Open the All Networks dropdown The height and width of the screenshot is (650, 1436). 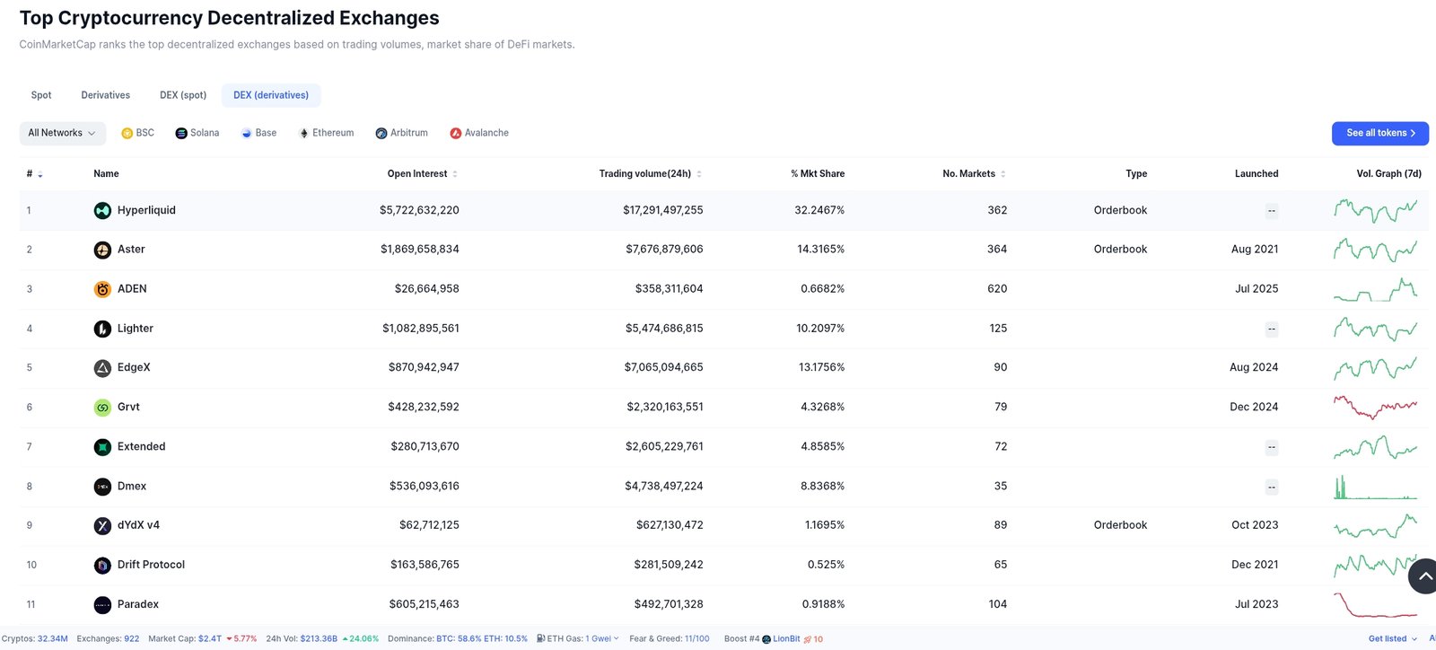coord(62,133)
